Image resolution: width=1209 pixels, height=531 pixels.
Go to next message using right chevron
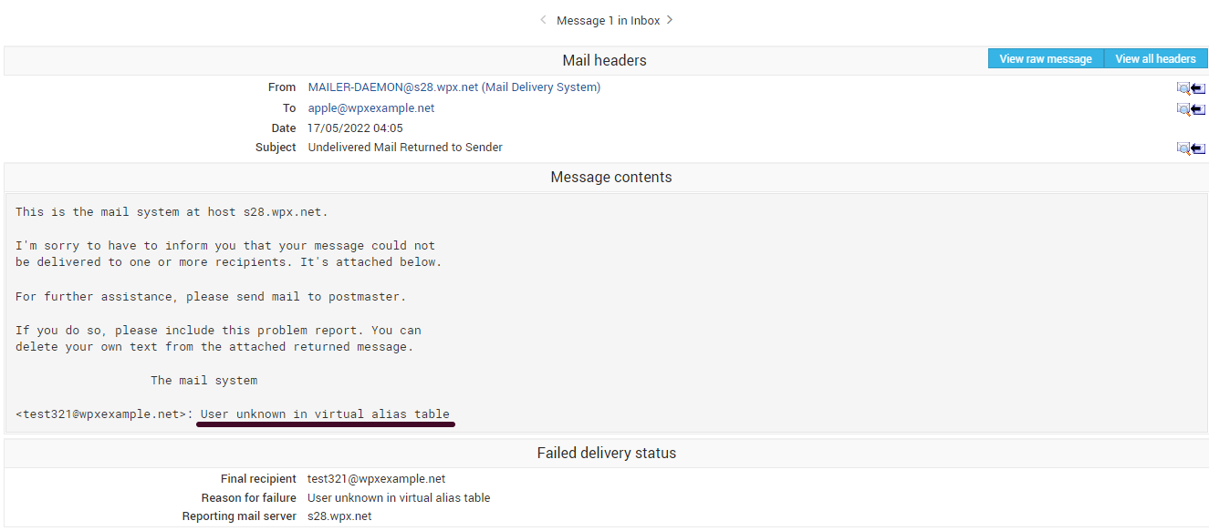(670, 20)
